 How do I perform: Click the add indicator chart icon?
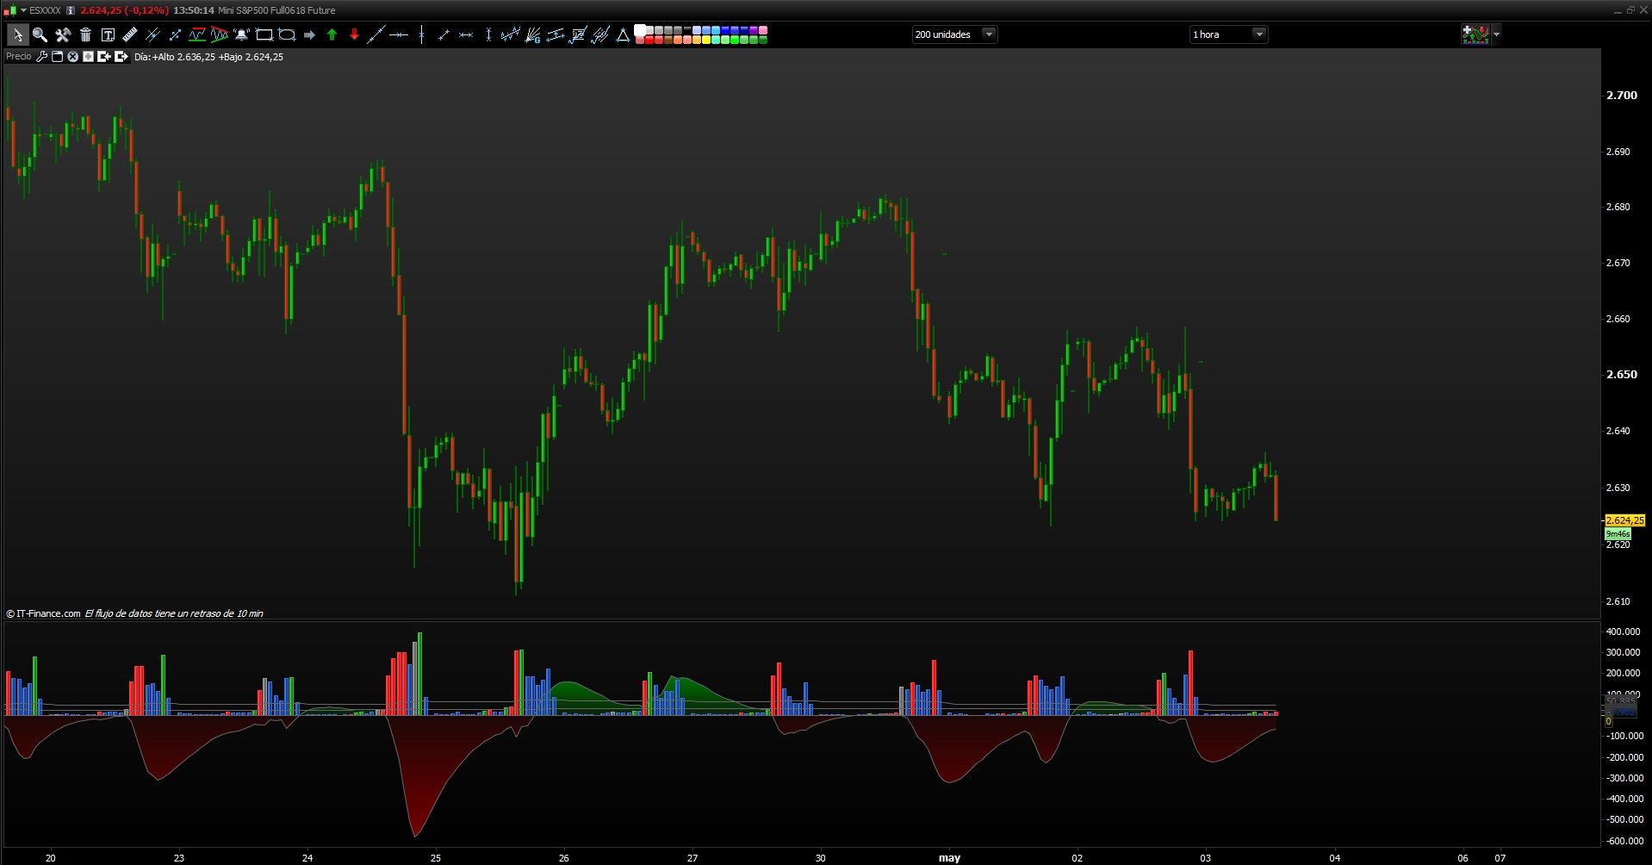coord(1475,34)
